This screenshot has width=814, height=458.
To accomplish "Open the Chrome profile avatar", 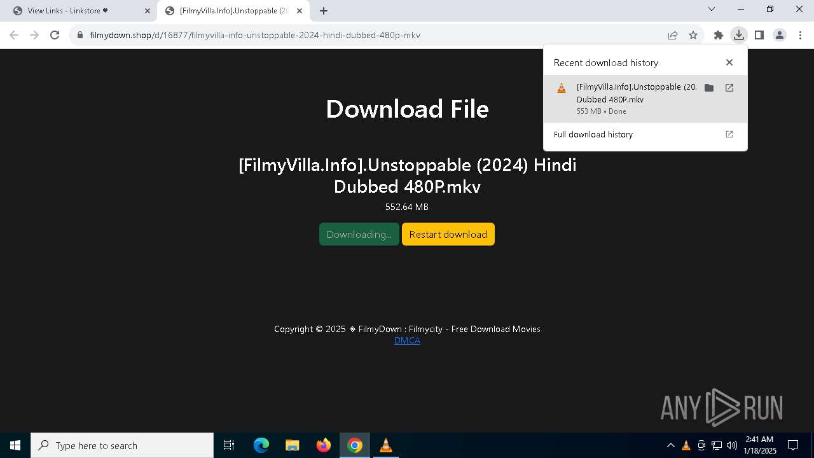I will (x=779, y=35).
